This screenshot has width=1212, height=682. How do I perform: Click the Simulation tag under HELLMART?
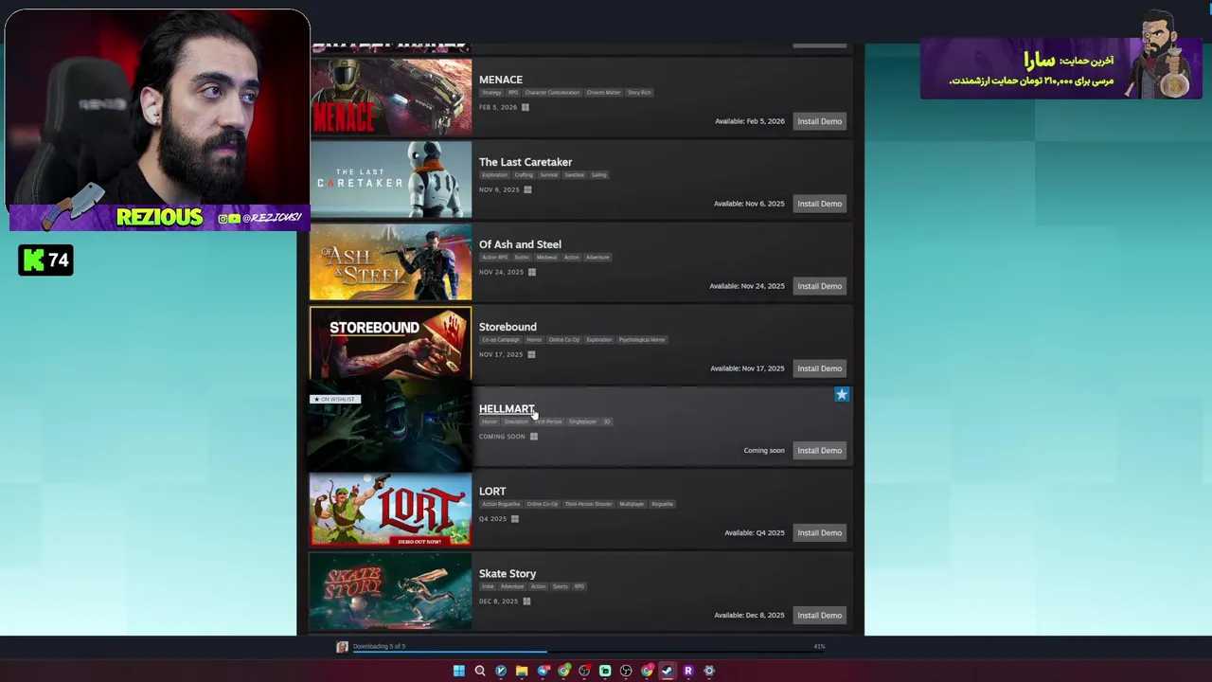[517, 422]
